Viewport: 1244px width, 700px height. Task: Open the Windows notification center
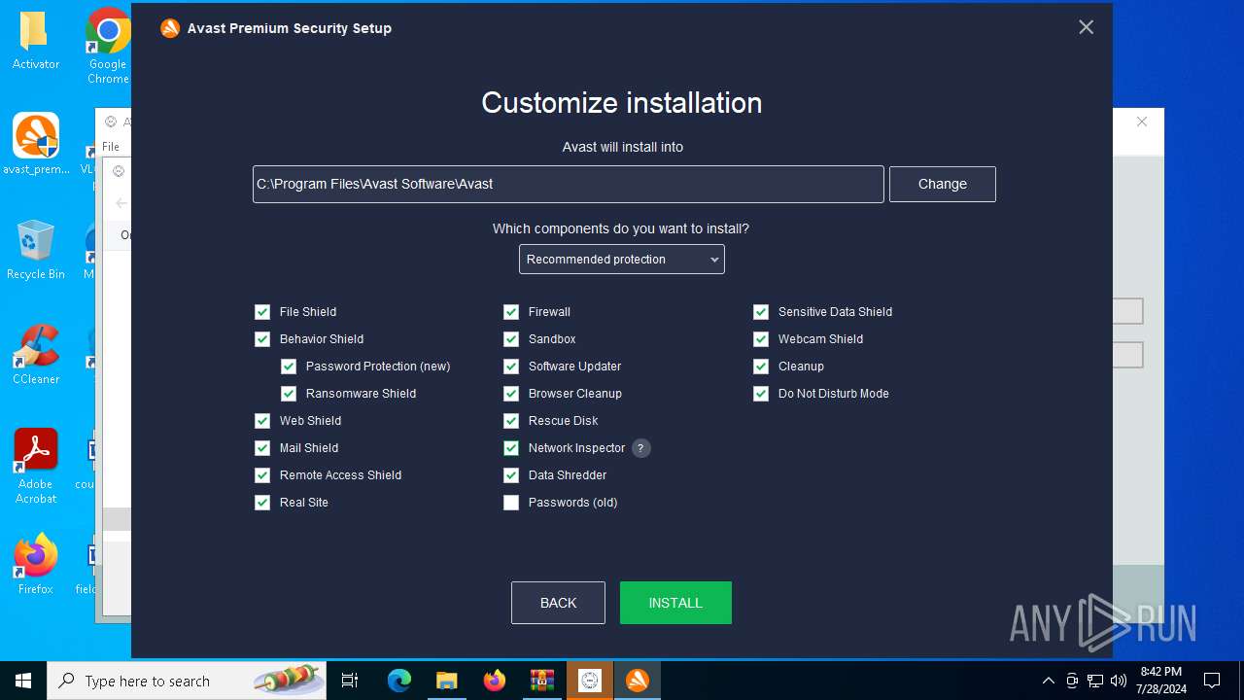[1212, 681]
